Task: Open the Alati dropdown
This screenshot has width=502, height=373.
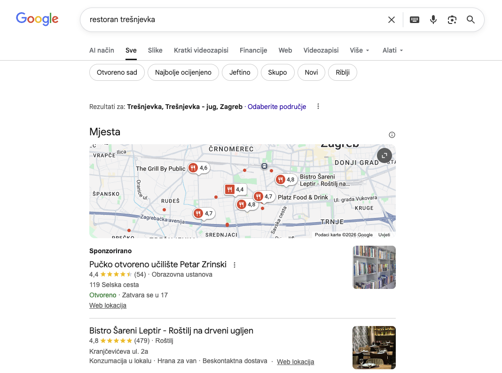Action: pyautogui.click(x=392, y=50)
